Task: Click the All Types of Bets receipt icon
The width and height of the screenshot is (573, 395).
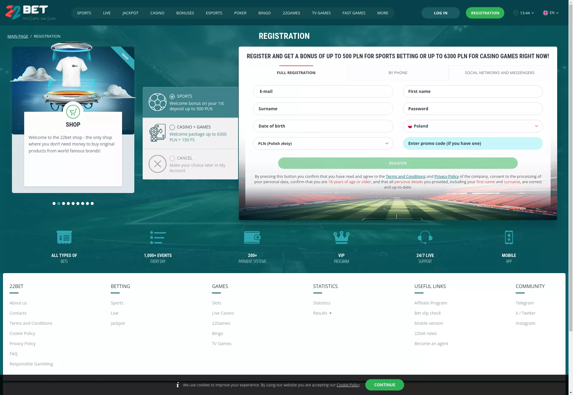Action: (x=64, y=238)
